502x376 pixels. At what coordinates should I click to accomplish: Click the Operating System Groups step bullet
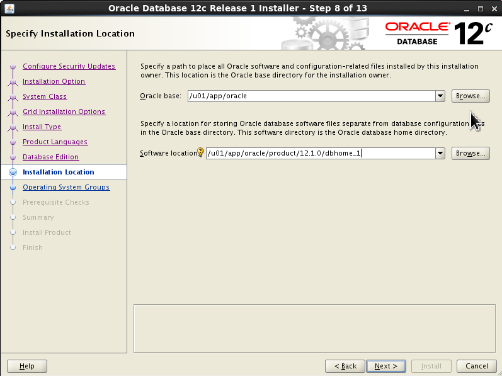coord(13,187)
